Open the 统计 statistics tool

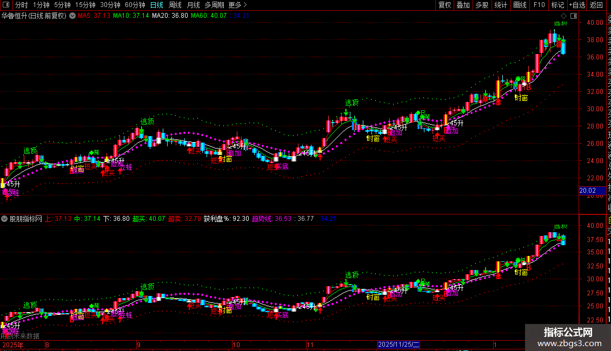coord(501,5)
